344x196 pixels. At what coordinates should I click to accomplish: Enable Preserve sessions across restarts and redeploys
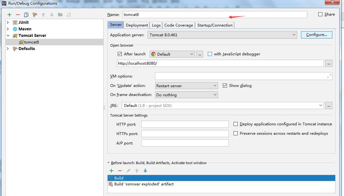[236, 133]
